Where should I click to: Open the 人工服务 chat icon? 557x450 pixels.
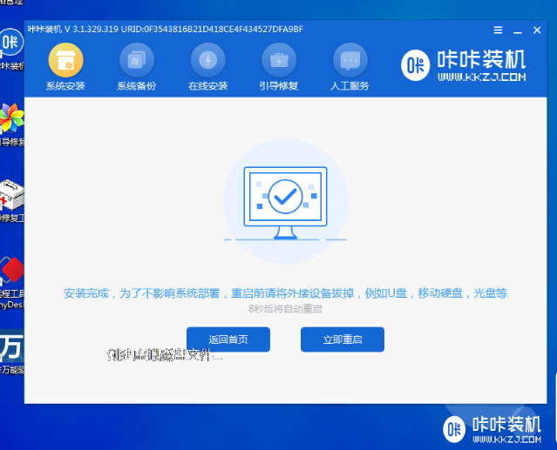click(x=350, y=60)
